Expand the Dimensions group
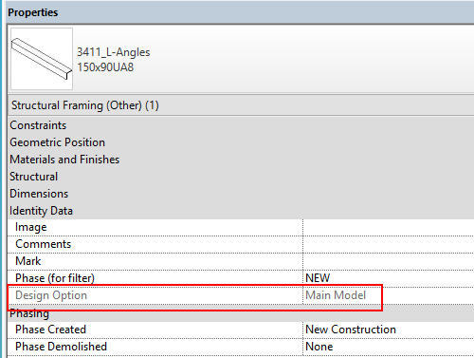Screen dimensions: 474x358 pyautogui.click(x=242, y=194)
